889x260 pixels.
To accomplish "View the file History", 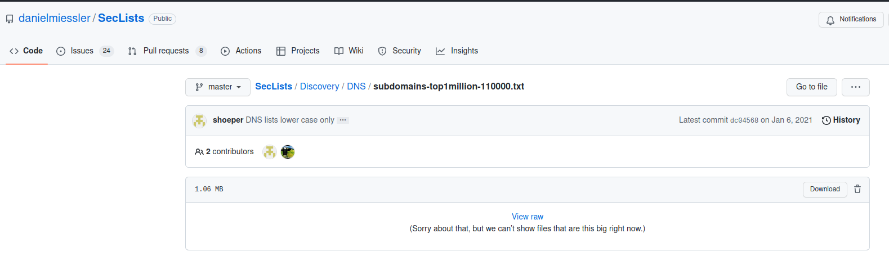I will [x=841, y=120].
